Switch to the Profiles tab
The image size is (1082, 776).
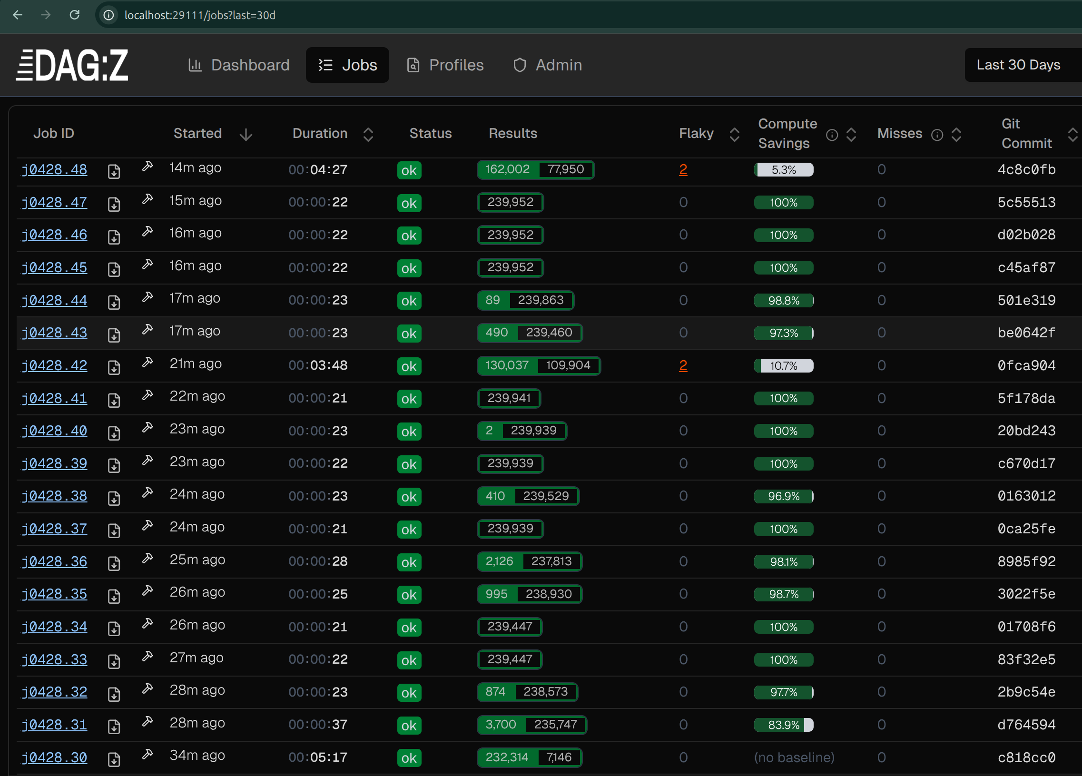click(444, 65)
